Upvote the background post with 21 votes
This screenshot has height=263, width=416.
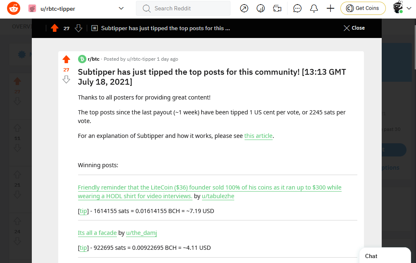(17, 175)
